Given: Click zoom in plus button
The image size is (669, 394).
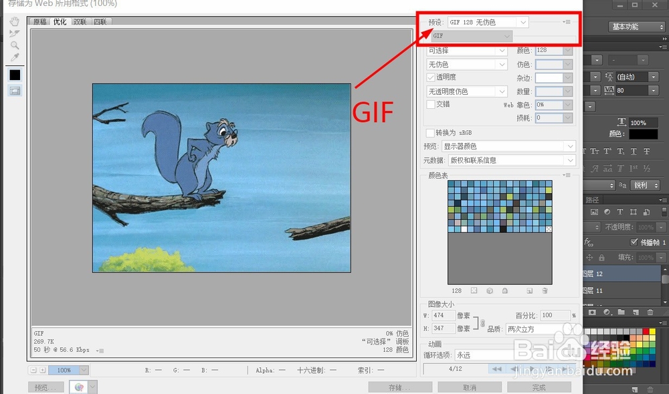Looking at the screenshot, I should coord(43,370).
